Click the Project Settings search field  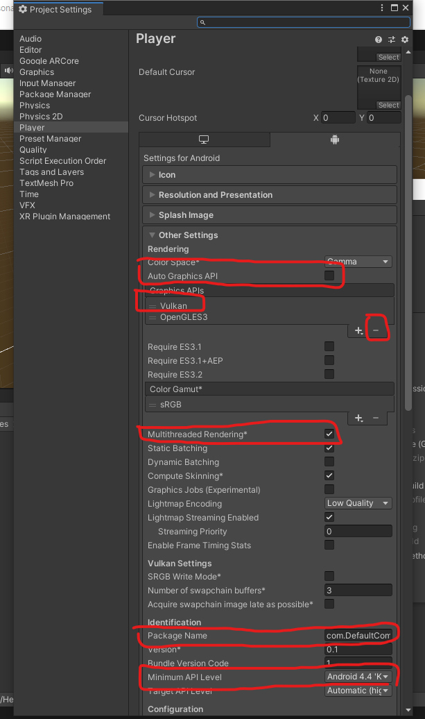304,22
